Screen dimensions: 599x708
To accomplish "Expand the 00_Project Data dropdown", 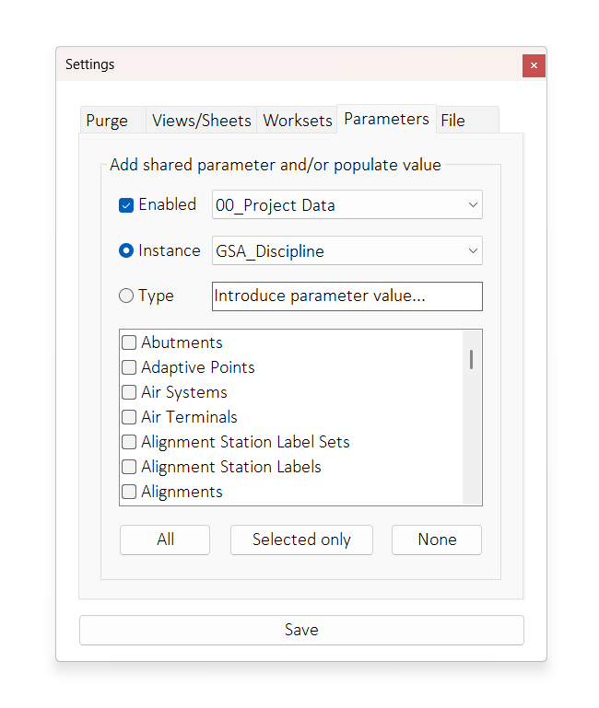I will 346,205.
